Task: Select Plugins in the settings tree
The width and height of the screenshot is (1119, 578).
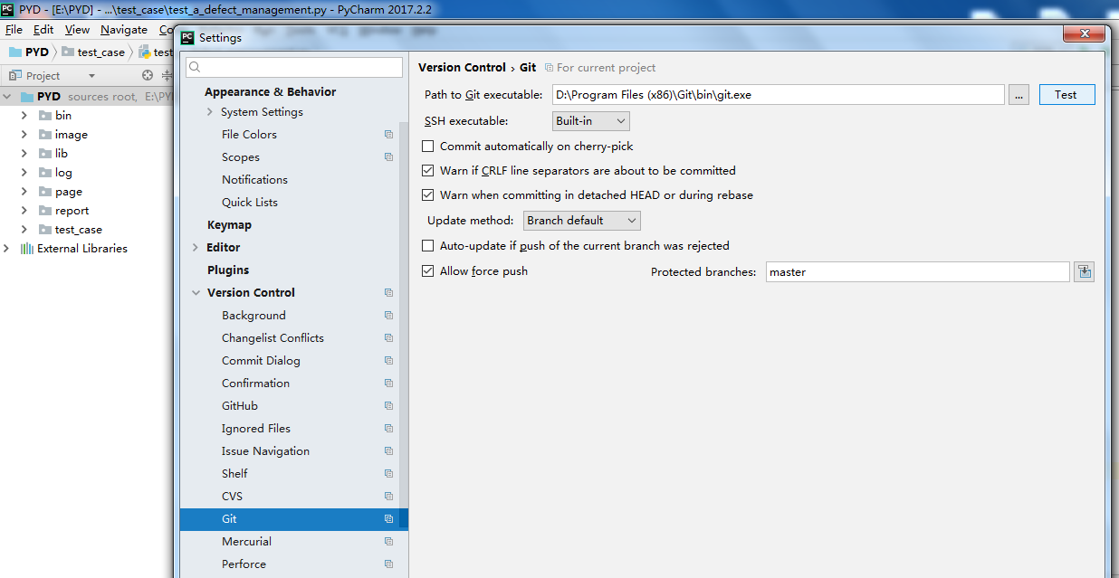Action: click(x=228, y=270)
